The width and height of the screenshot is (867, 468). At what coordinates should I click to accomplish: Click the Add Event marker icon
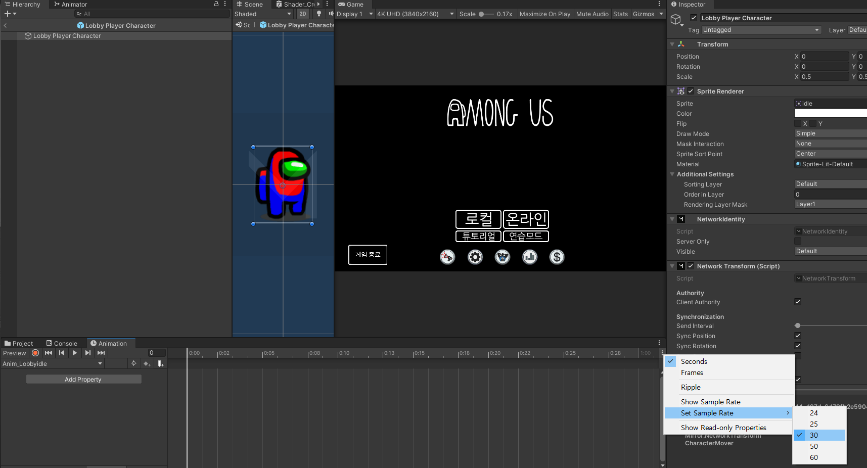click(x=160, y=363)
